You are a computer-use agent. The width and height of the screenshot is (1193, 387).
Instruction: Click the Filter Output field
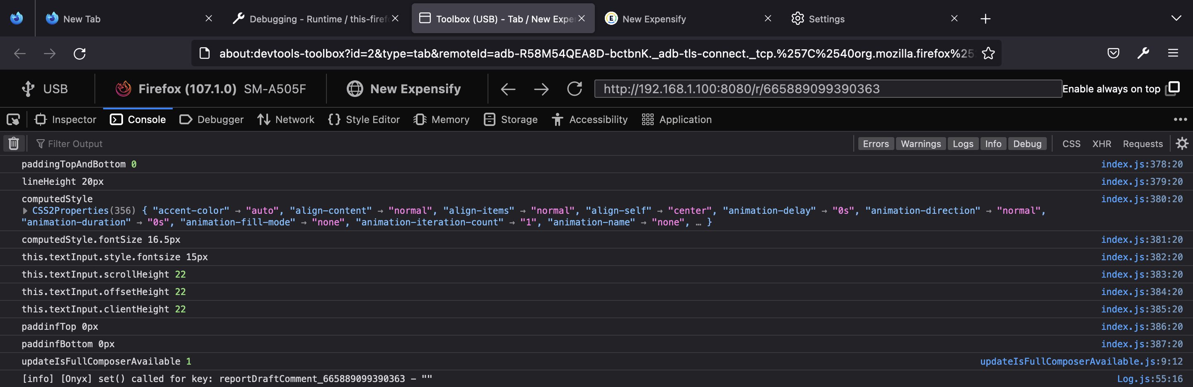tap(75, 143)
